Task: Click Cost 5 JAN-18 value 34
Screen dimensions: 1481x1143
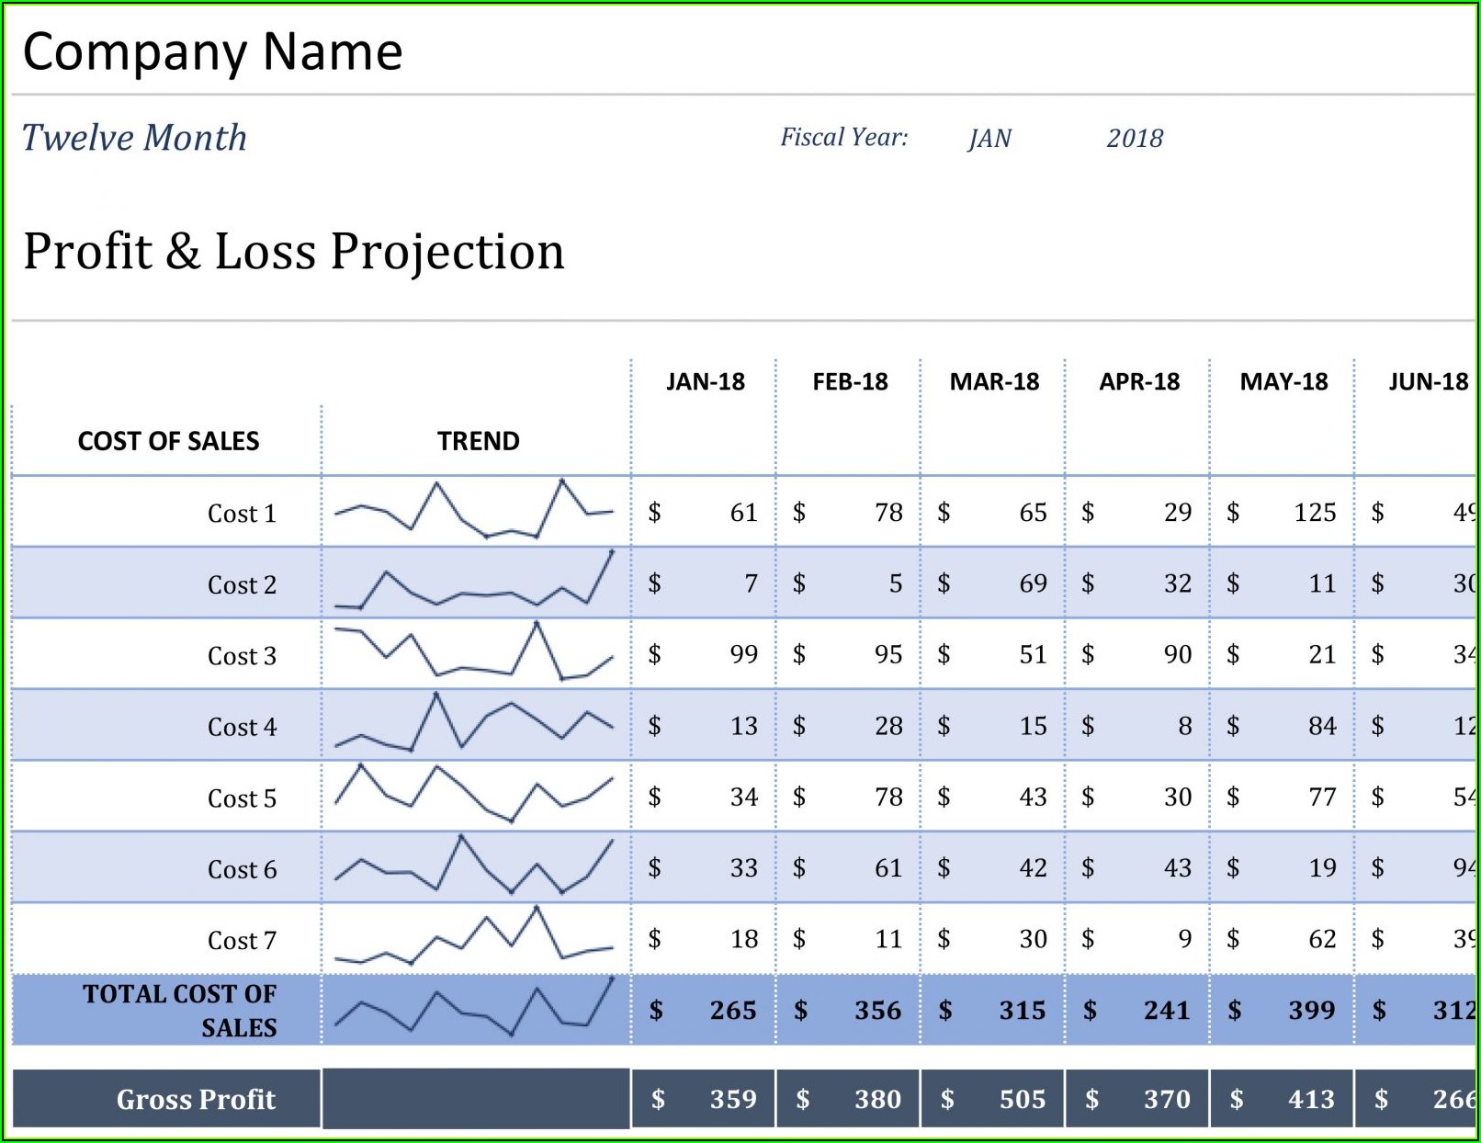Action: pyautogui.click(x=743, y=797)
